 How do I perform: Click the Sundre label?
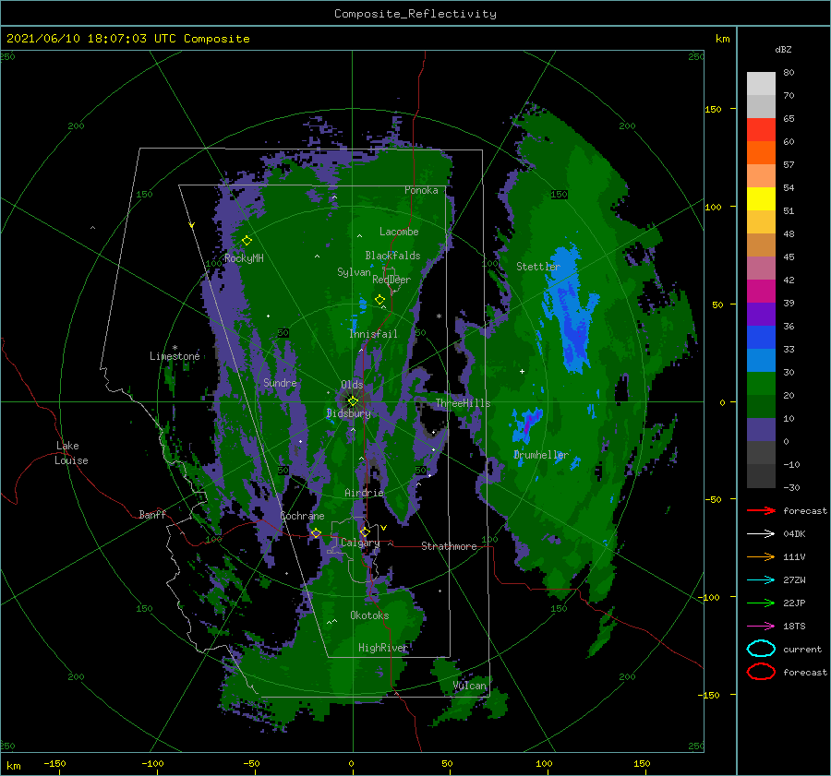click(x=280, y=382)
